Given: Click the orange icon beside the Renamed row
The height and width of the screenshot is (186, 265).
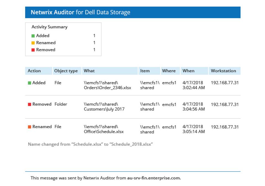Looking at the screenshot, I should click(x=30, y=127).
